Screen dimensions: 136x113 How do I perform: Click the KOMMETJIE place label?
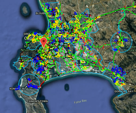coord(17,89)
